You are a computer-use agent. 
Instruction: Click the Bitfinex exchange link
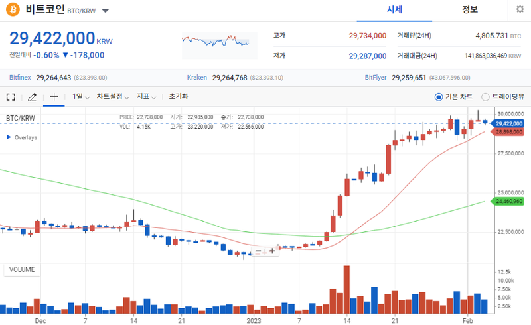coord(20,77)
